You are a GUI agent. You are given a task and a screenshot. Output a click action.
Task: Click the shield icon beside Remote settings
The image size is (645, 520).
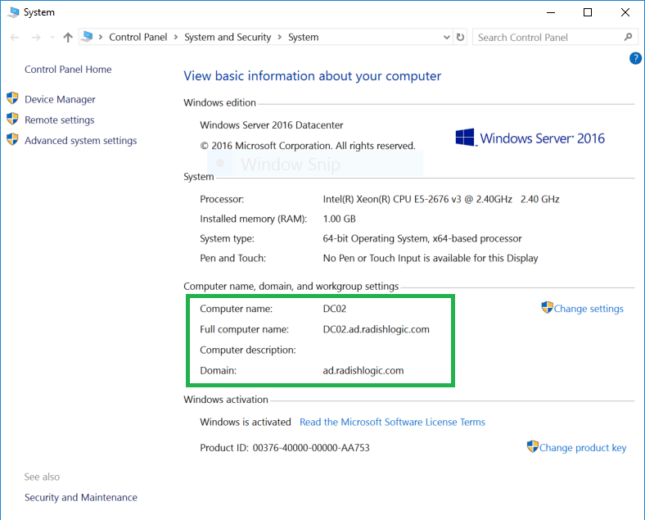[x=12, y=119]
